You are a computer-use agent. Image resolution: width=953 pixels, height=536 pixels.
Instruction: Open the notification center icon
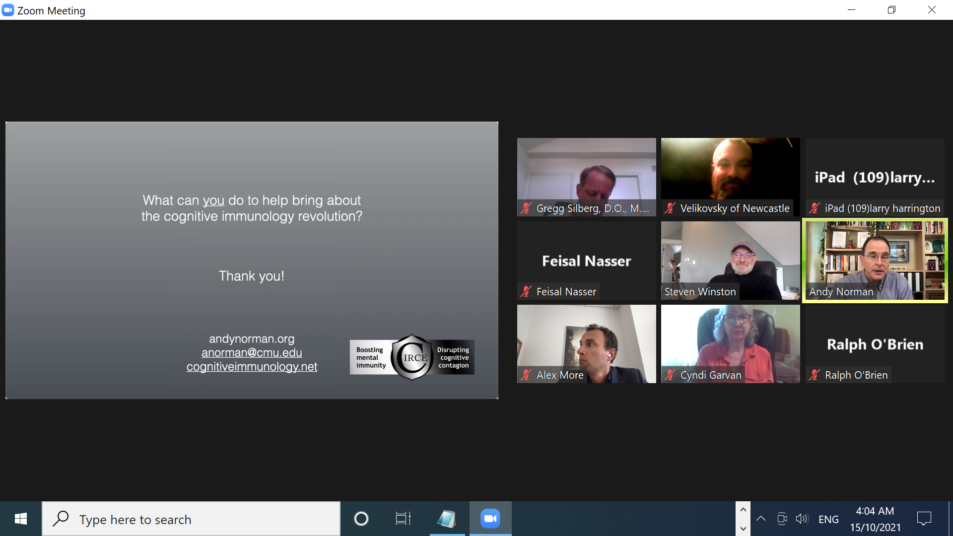[924, 519]
